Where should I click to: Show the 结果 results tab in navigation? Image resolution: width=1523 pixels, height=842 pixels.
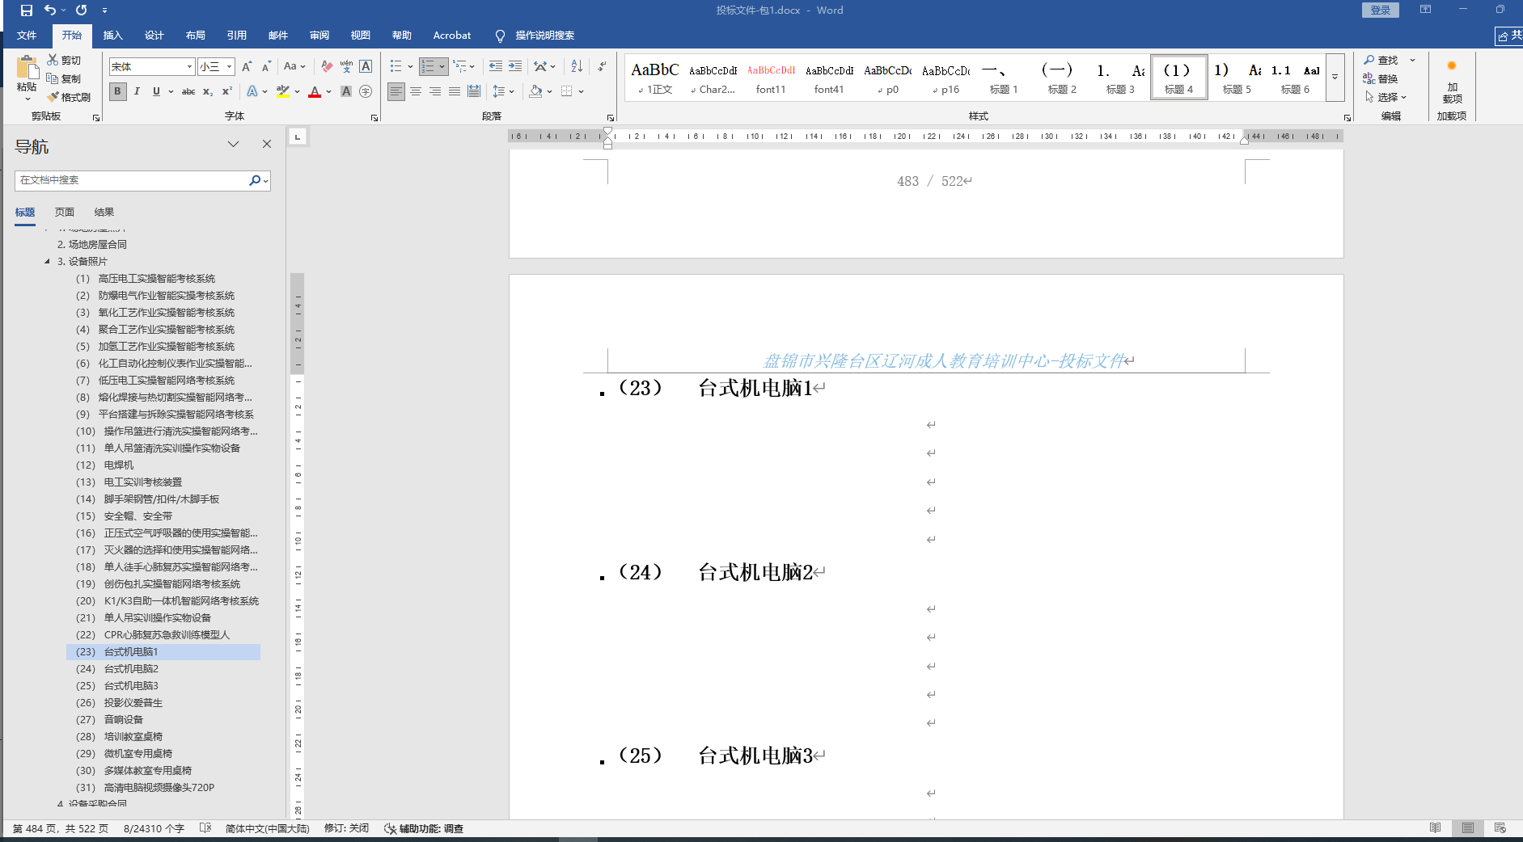(104, 213)
